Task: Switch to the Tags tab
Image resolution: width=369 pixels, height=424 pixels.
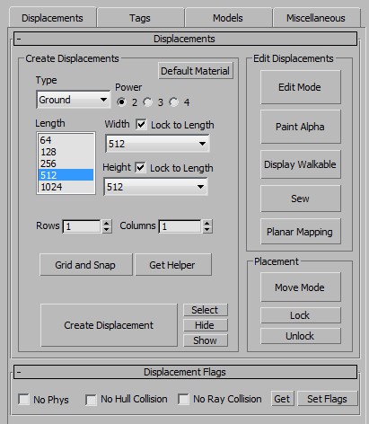Action: tap(140, 18)
